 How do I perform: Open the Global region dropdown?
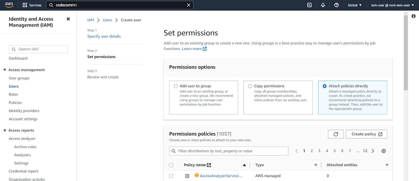355,5
